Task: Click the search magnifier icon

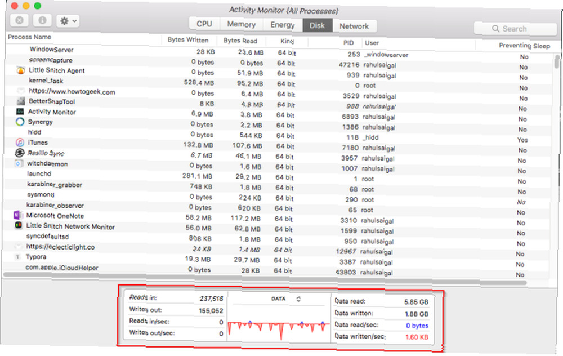Action: (x=495, y=28)
